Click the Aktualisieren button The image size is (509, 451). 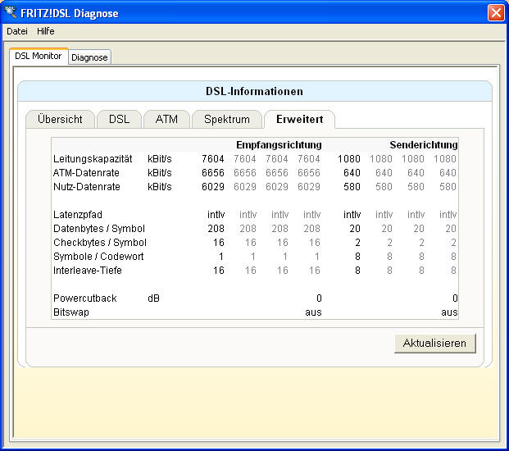point(435,344)
